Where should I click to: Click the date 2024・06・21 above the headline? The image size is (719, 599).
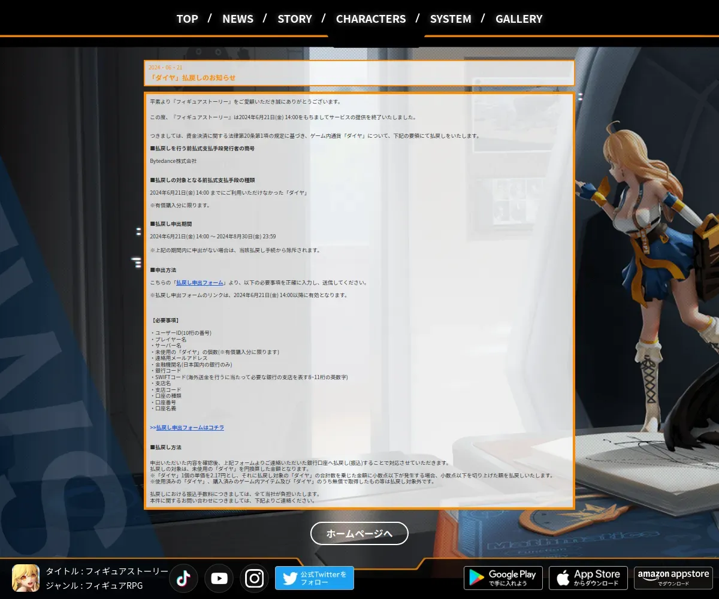[165, 68]
